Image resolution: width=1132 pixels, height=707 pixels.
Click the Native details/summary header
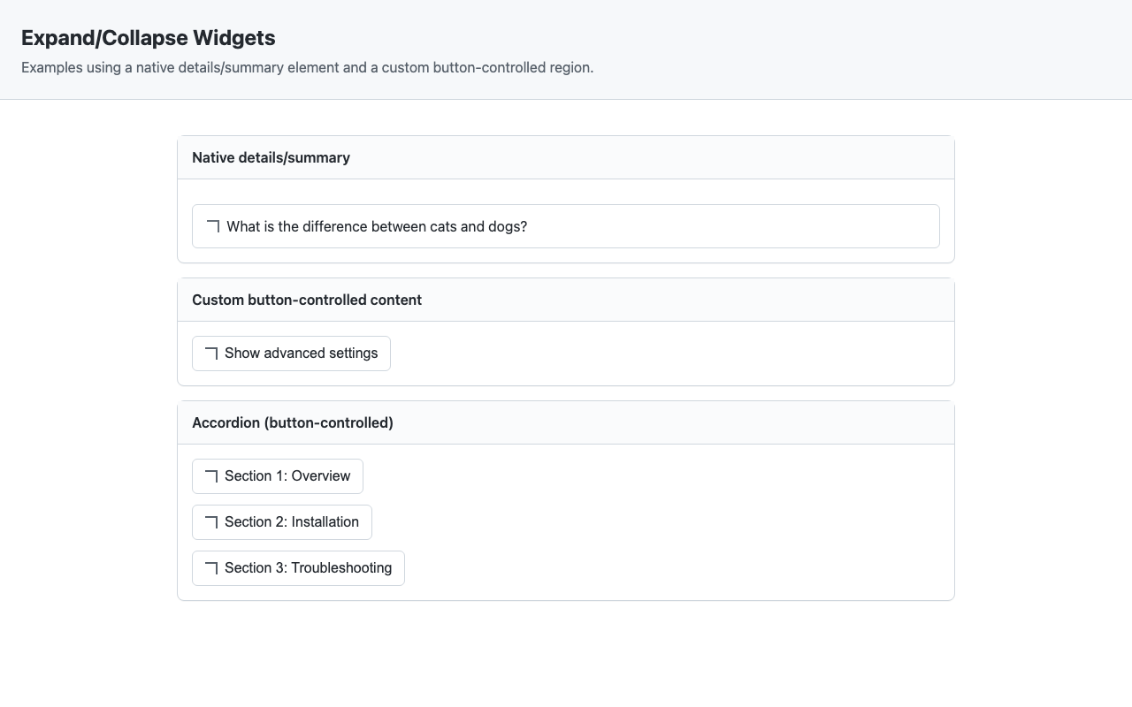tap(271, 157)
